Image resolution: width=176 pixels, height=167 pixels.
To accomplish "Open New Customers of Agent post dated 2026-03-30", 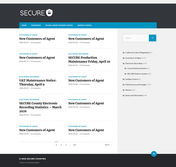I will pos(86,103).
